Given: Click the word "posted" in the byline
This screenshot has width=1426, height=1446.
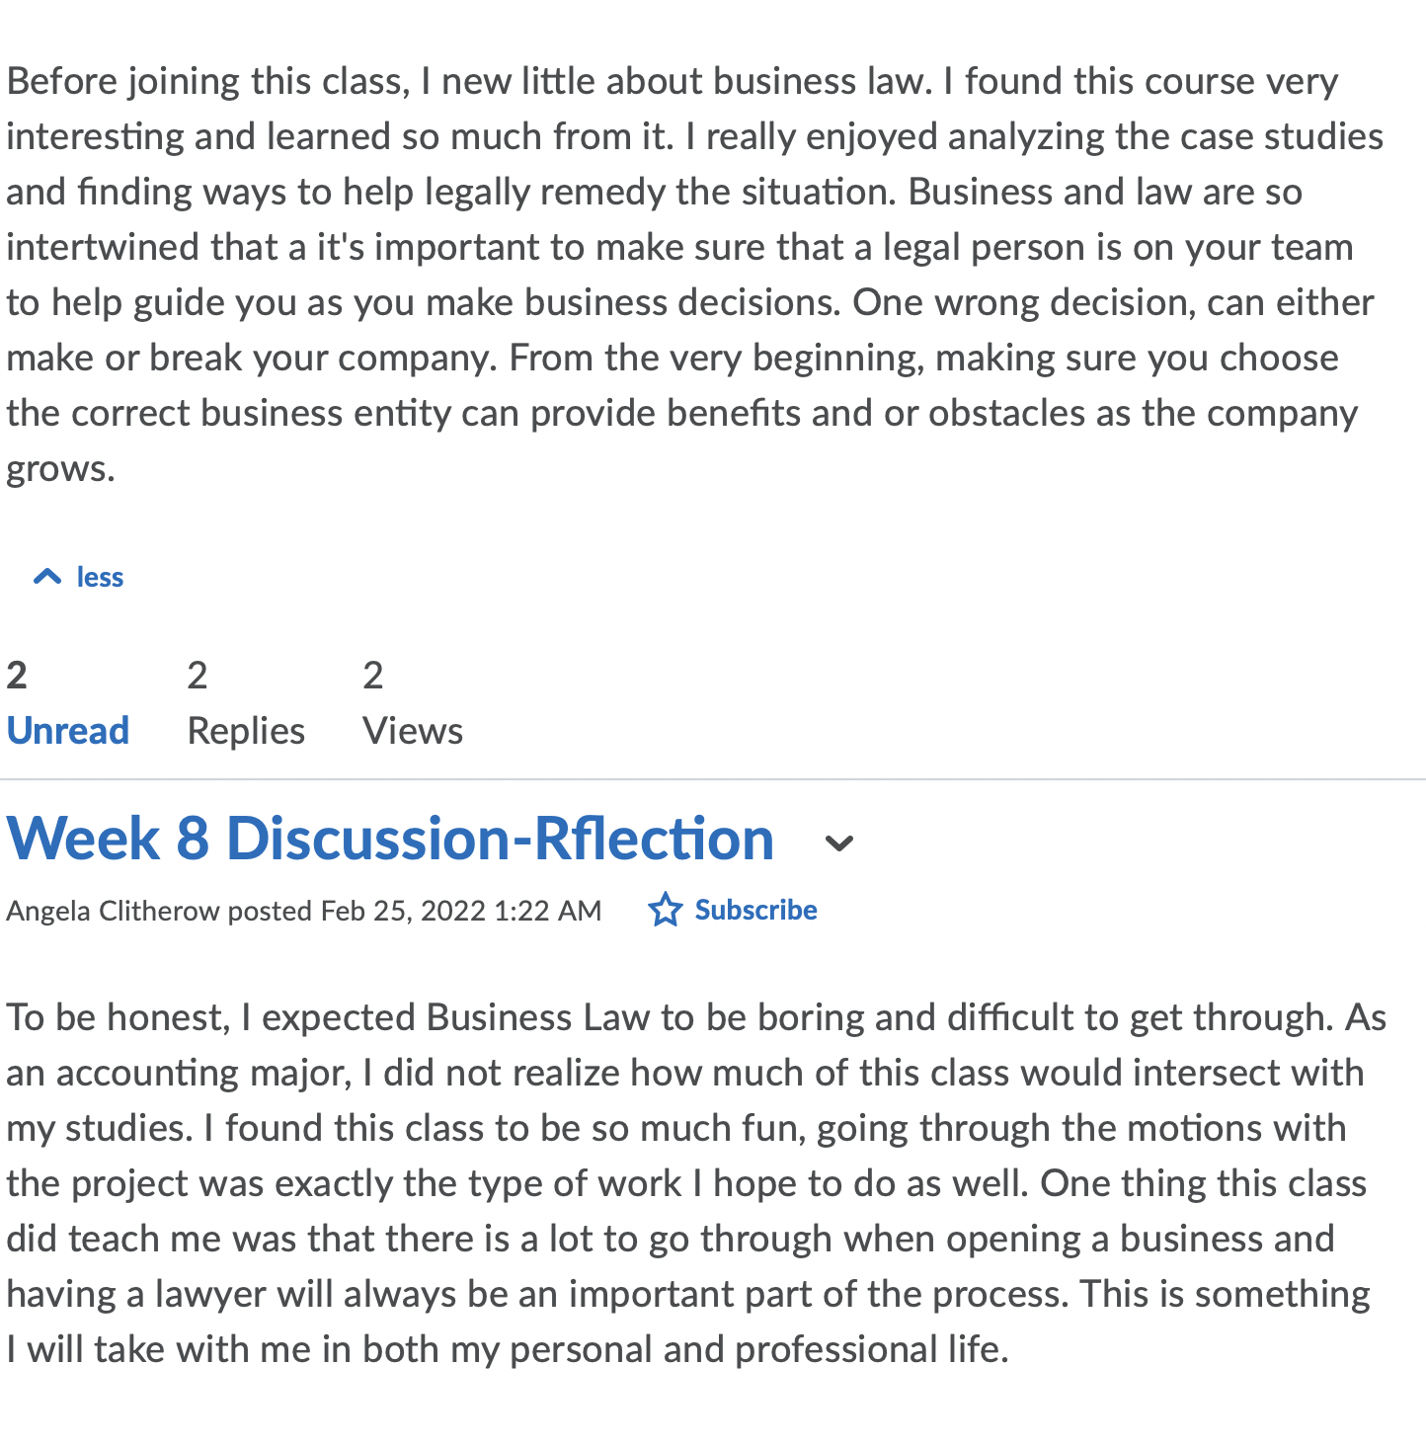Looking at the screenshot, I should click(x=270, y=911).
